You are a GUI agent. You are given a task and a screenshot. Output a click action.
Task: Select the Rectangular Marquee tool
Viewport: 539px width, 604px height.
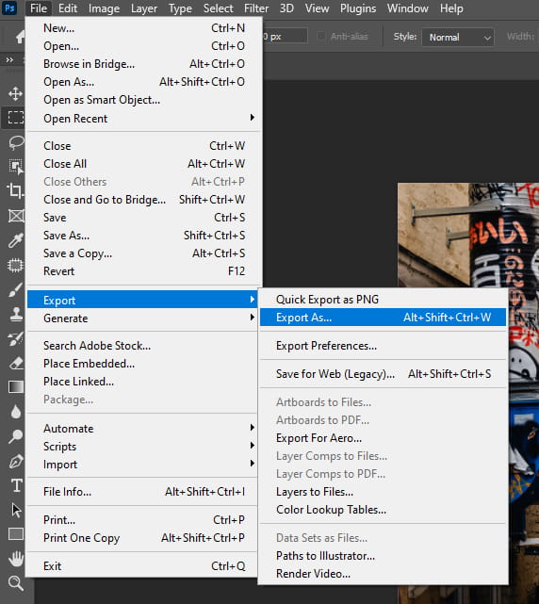15,117
